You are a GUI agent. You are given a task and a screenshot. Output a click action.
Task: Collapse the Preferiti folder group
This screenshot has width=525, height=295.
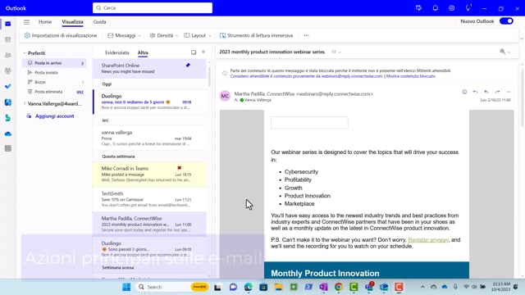(x=25, y=53)
